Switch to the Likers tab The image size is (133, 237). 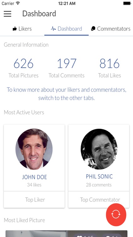(22, 29)
